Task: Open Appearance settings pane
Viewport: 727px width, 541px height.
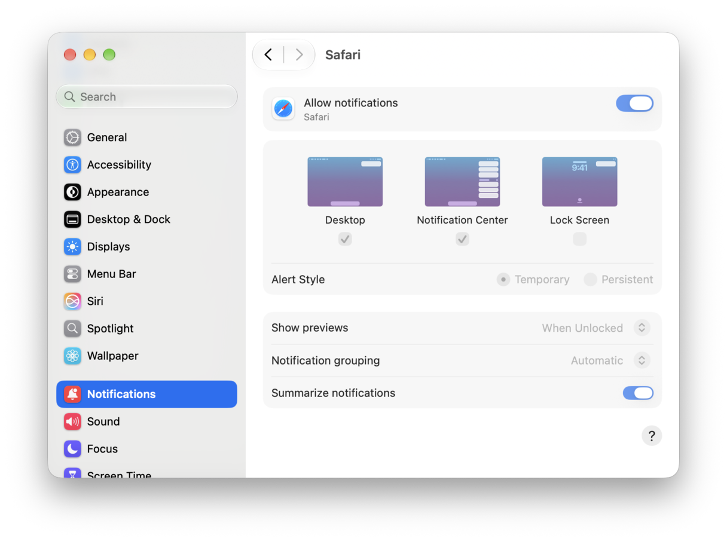Action: click(146, 192)
